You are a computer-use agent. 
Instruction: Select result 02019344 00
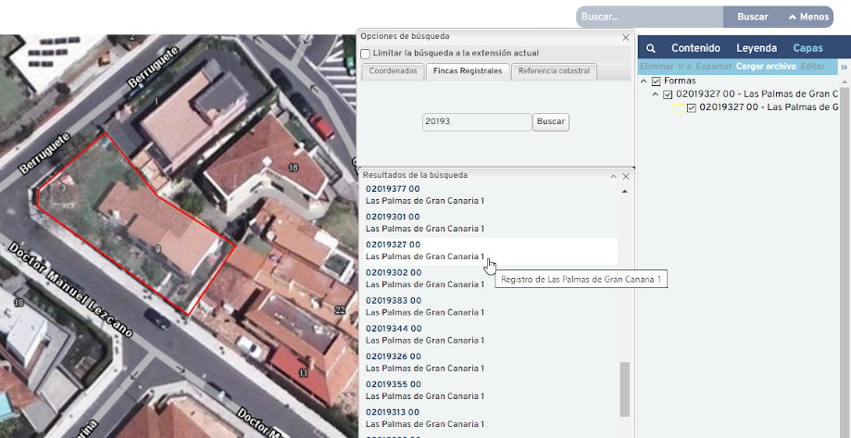click(x=394, y=329)
